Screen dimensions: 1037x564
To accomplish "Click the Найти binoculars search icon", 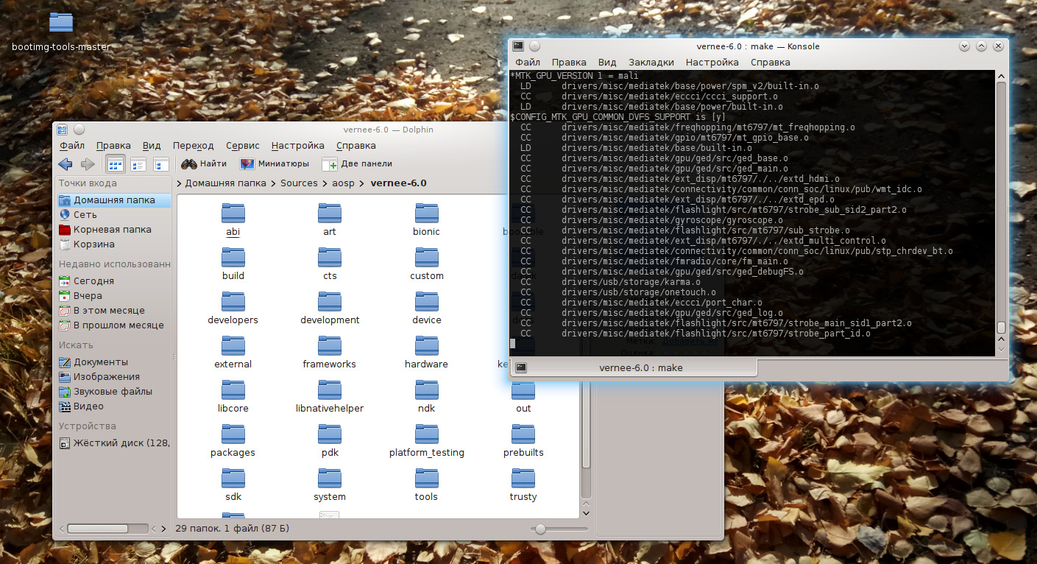I will click(x=189, y=164).
